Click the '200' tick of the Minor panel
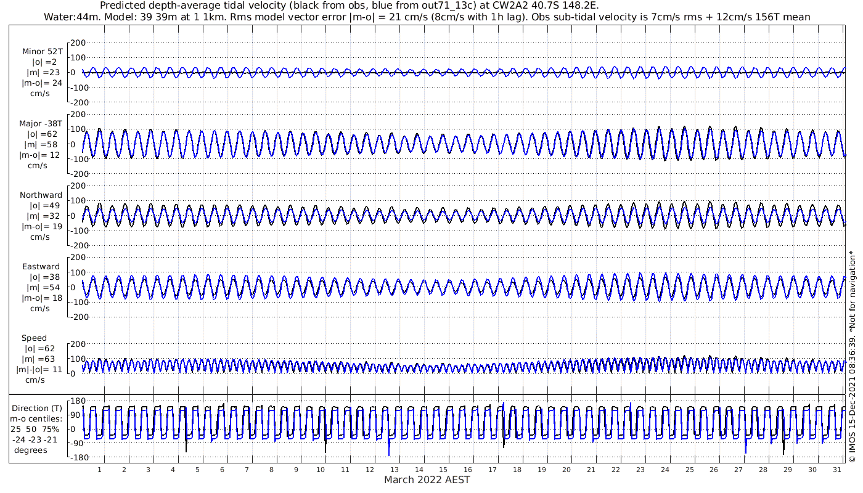The image size is (863, 493). (79, 43)
